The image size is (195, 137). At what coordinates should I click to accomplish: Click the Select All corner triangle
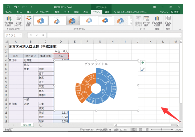[x=6, y=42]
